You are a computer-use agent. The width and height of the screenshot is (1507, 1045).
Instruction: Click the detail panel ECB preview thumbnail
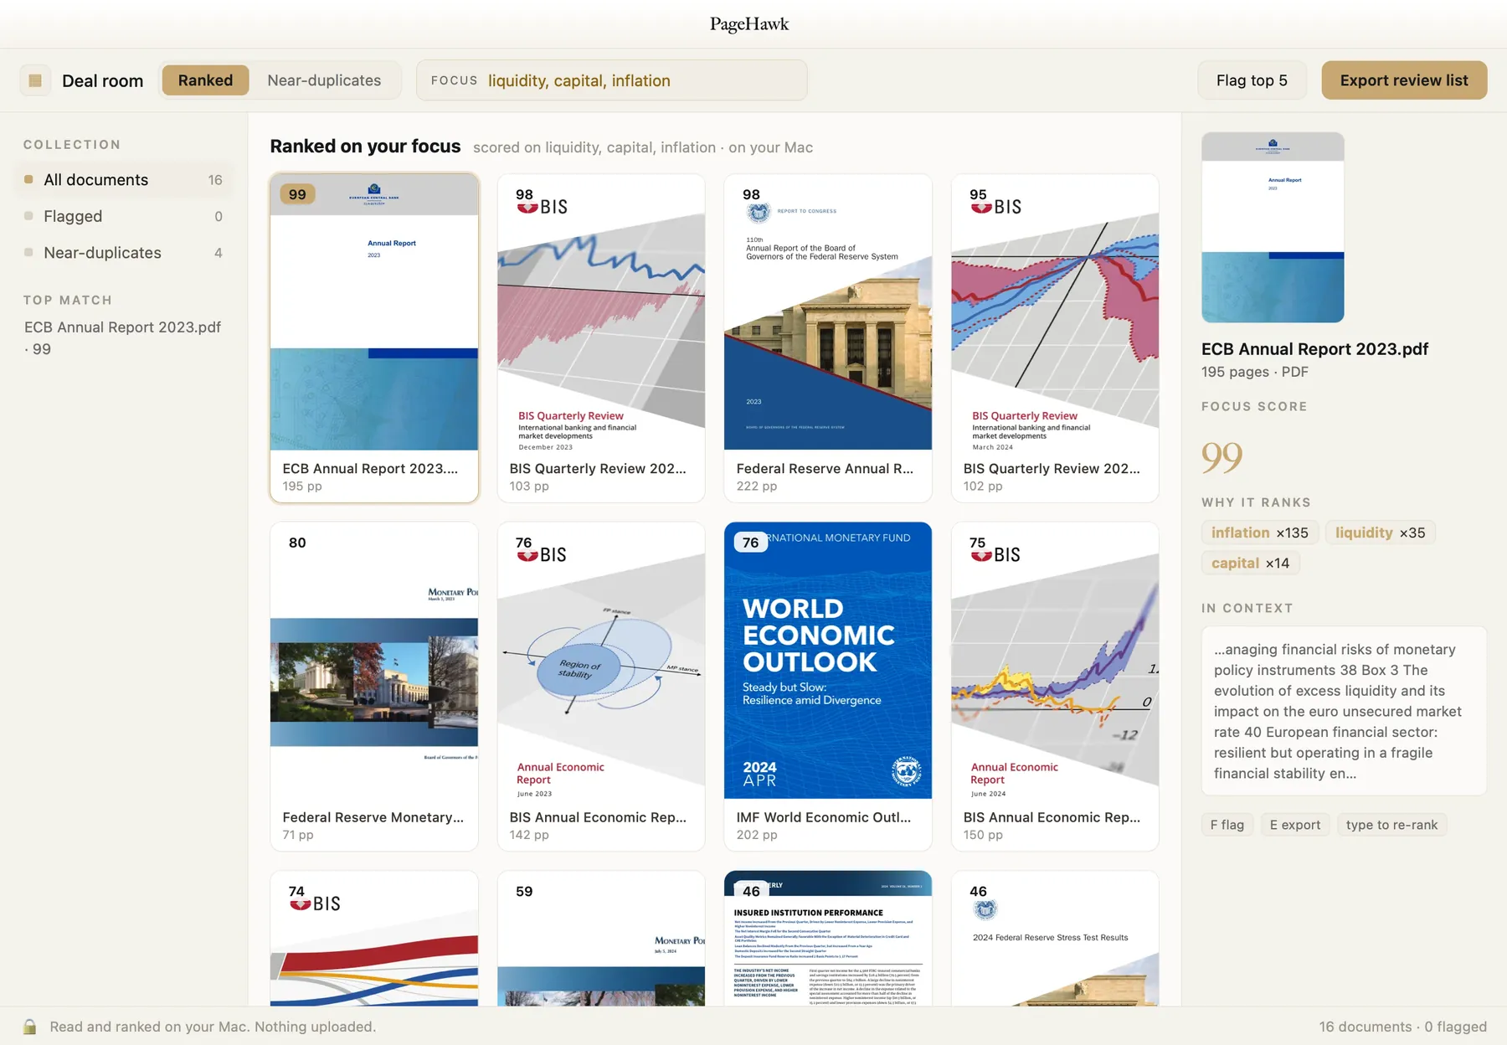pos(1273,228)
